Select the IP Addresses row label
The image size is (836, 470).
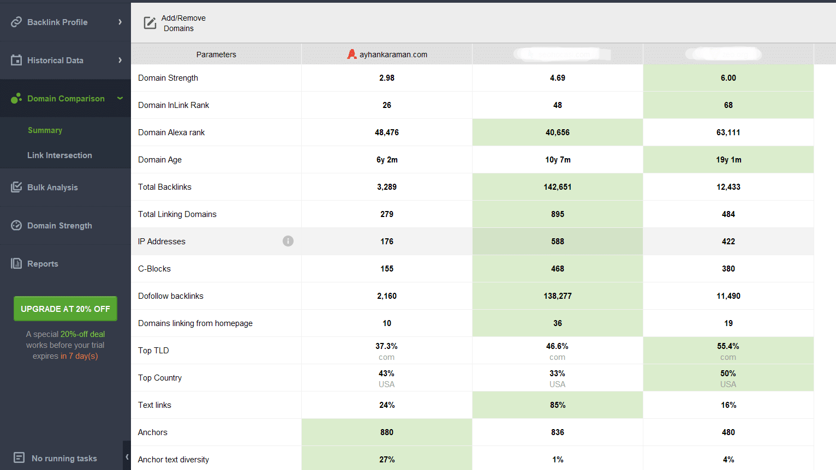(x=162, y=242)
